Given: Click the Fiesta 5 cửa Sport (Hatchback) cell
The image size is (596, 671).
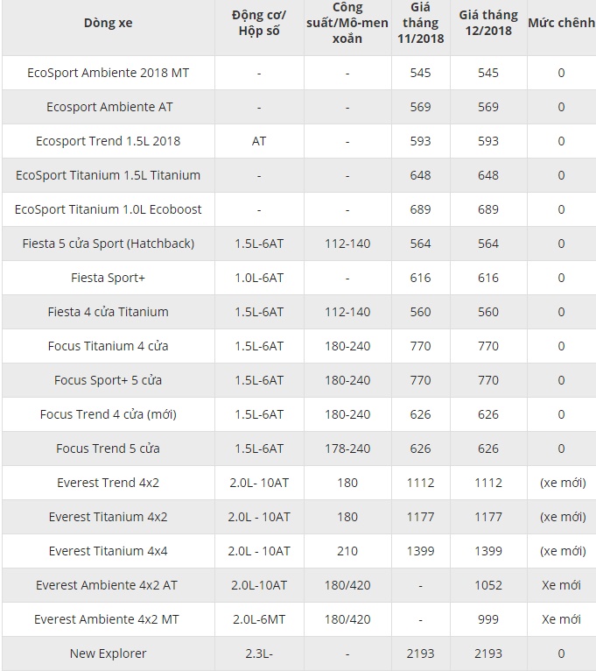Looking at the screenshot, I should [109, 244].
